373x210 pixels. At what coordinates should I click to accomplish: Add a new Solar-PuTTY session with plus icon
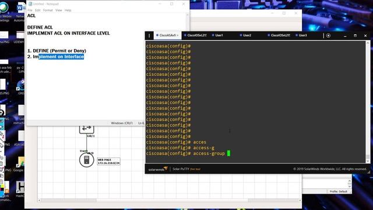click(x=328, y=36)
